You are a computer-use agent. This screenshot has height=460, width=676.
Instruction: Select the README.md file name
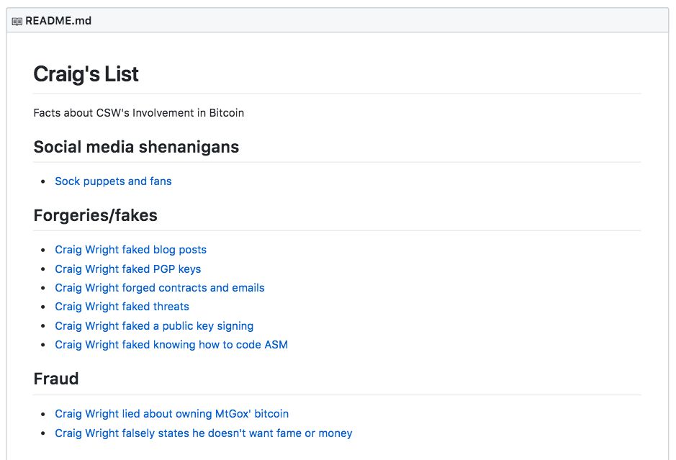point(58,21)
